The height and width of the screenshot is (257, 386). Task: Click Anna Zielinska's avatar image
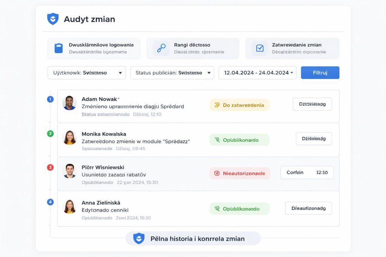click(69, 206)
